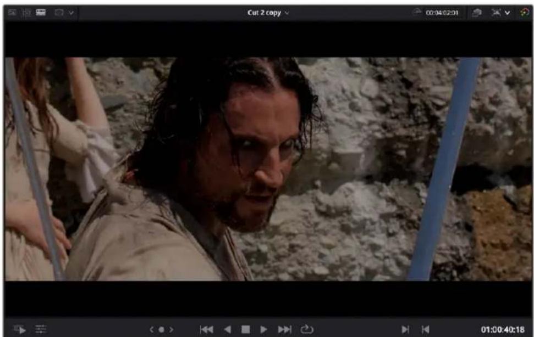Set the In point
This screenshot has height=337, width=534.
405,329
